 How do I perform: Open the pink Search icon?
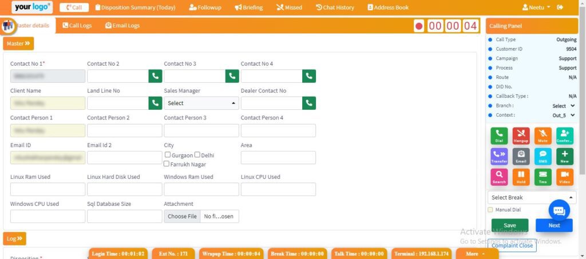click(499, 177)
